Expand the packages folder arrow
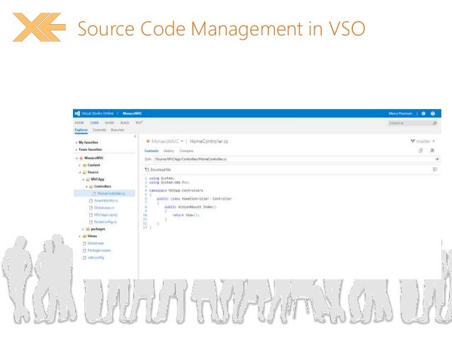This screenshot has height=339, width=452. 84,229
